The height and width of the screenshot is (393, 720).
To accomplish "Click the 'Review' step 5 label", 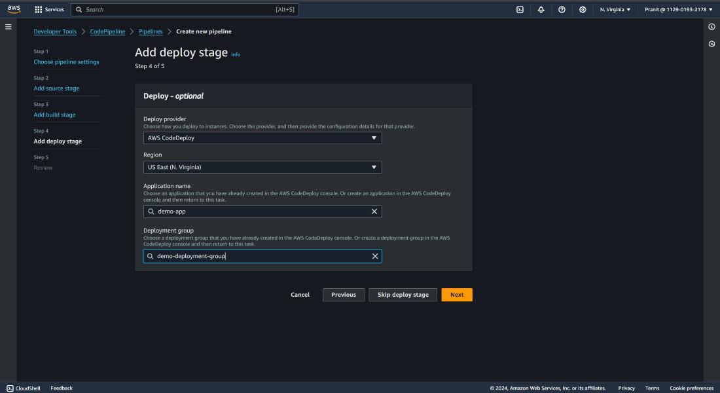I will pos(43,168).
